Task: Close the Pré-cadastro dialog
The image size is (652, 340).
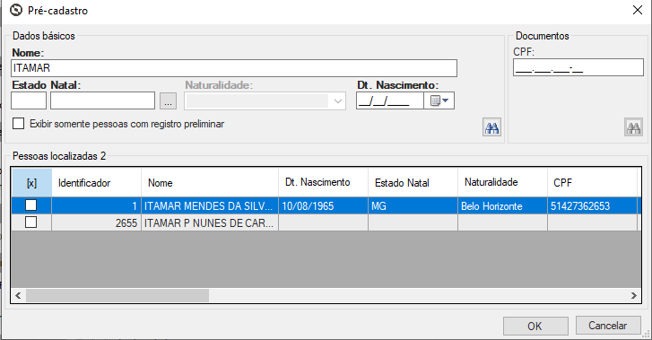Action: click(638, 10)
